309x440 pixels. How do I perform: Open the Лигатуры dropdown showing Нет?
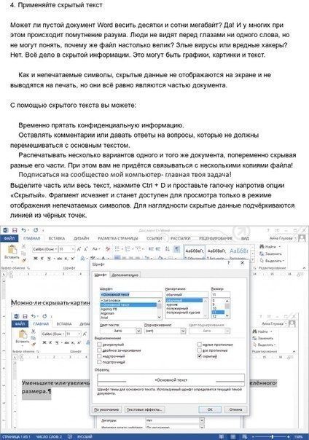pos(202,420)
